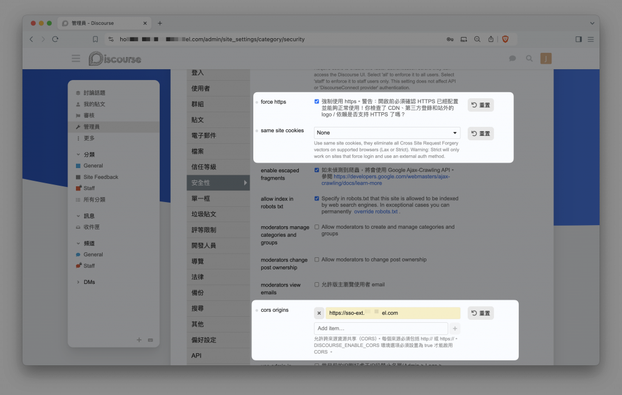Select 使用者 settings category

point(218,89)
